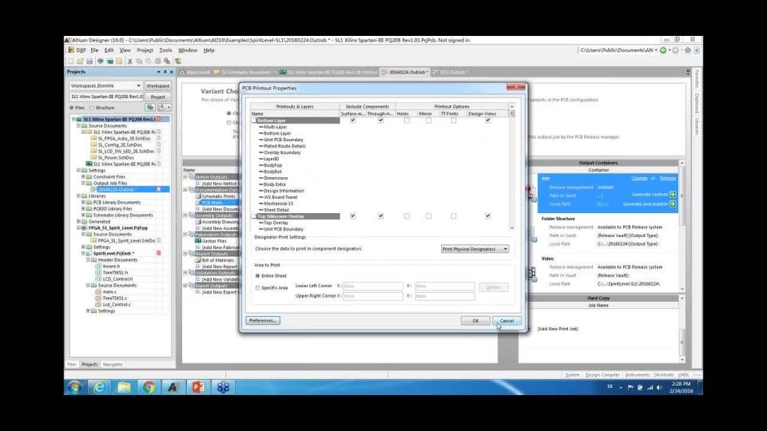
Task: Open the File menu
Action: (x=94, y=49)
